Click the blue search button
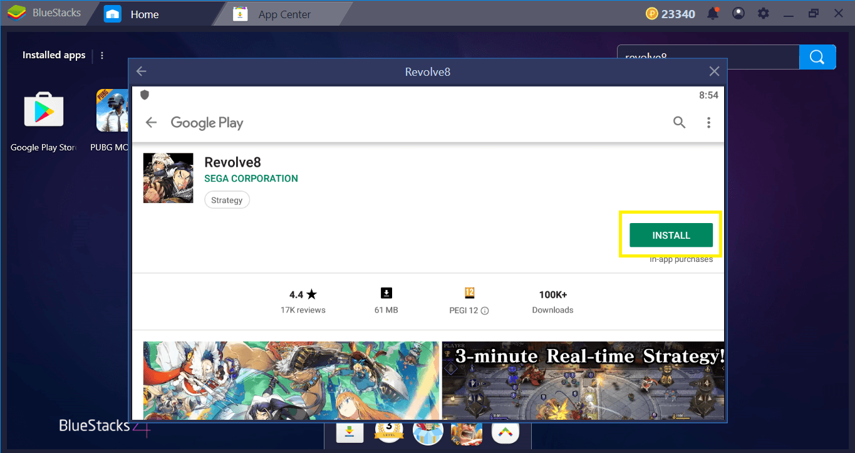855x453 pixels. (817, 57)
